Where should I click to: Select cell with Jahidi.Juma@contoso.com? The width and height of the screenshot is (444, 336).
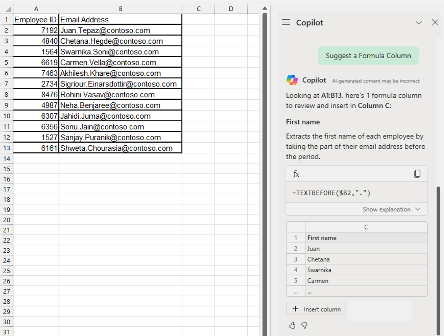(x=120, y=116)
